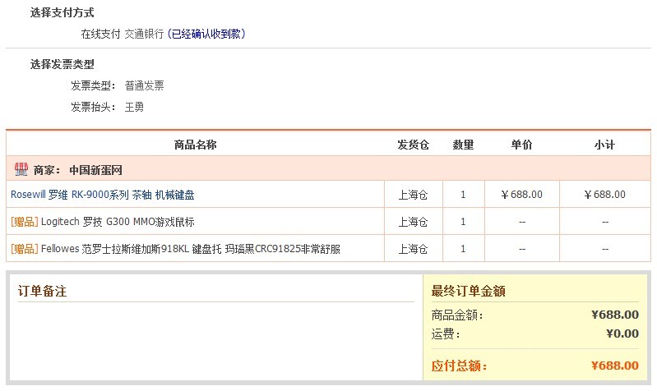This screenshot has width=657, height=391.
Task: Click the 商品金额 ¥688.00 value
Action: (615, 315)
